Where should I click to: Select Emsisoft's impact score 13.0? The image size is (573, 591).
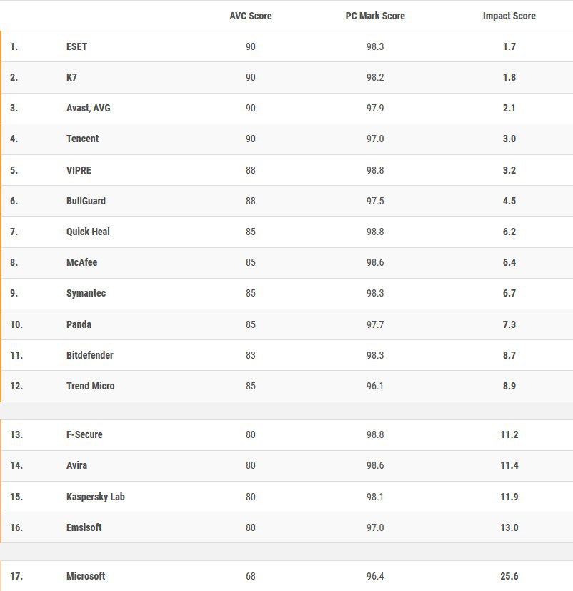pos(509,527)
